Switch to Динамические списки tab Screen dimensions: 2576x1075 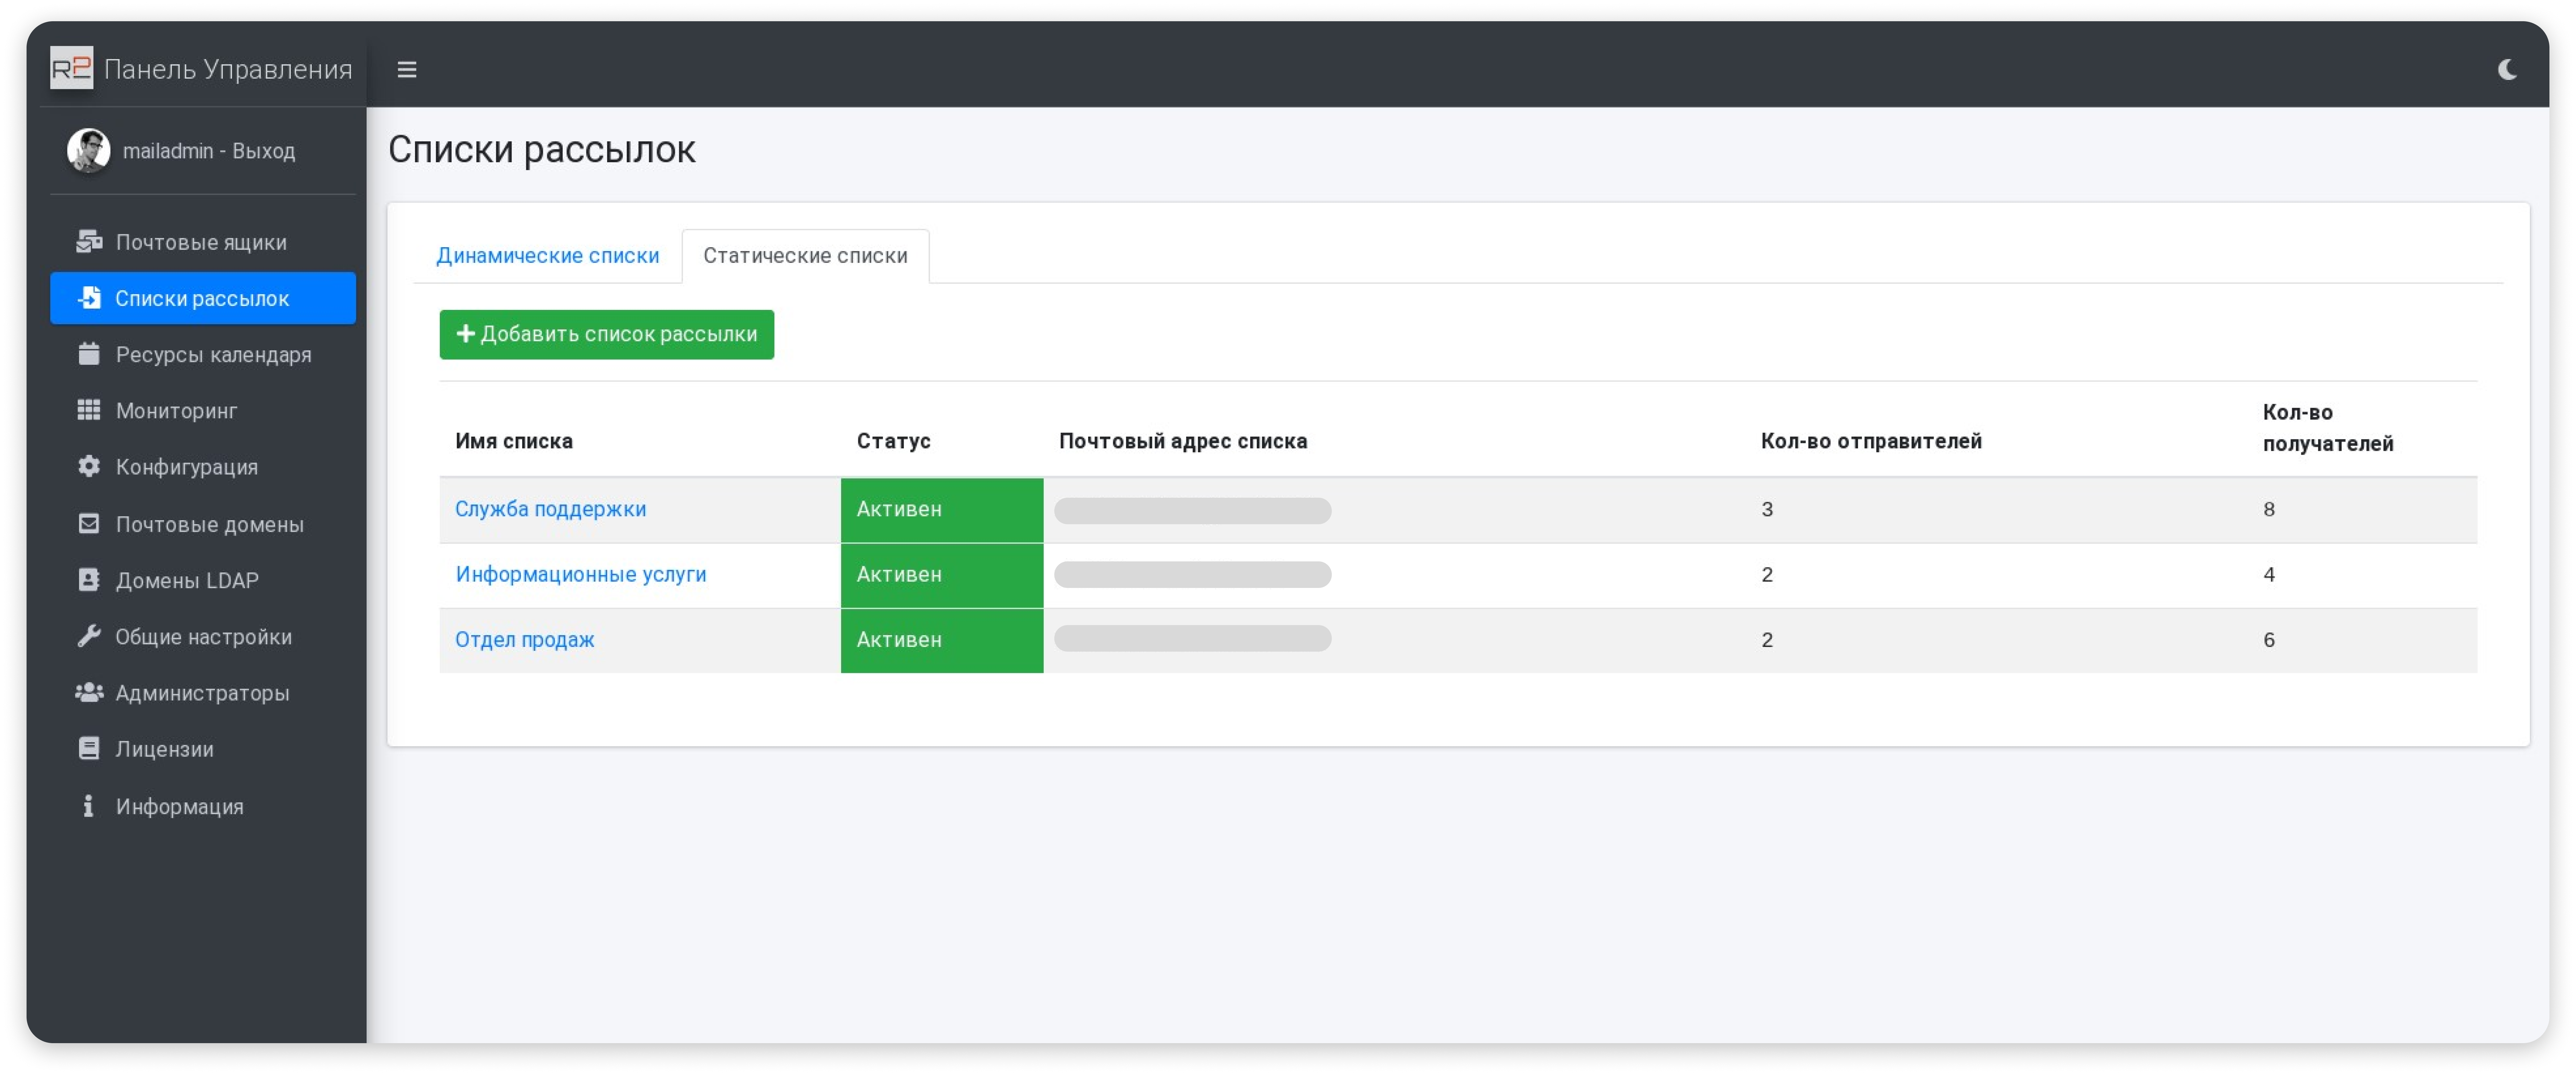click(548, 256)
